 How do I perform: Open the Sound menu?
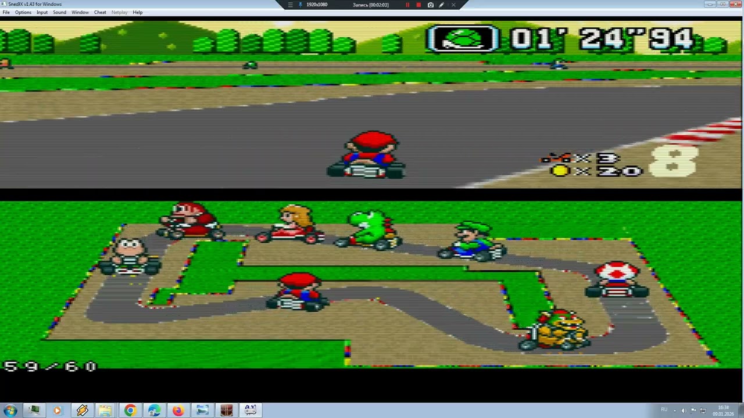pyautogui.click(x=59, y=12)
